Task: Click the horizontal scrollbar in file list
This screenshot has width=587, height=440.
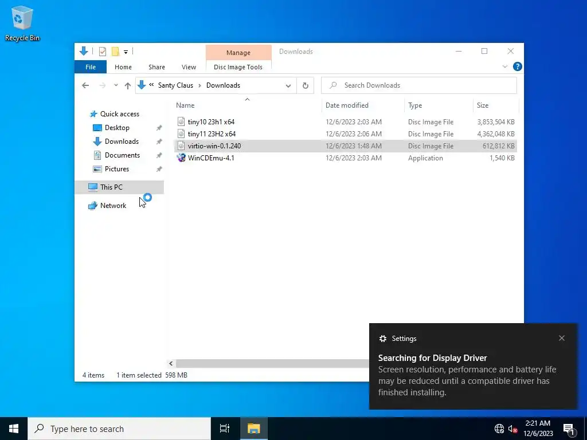Action: (272, 363)
